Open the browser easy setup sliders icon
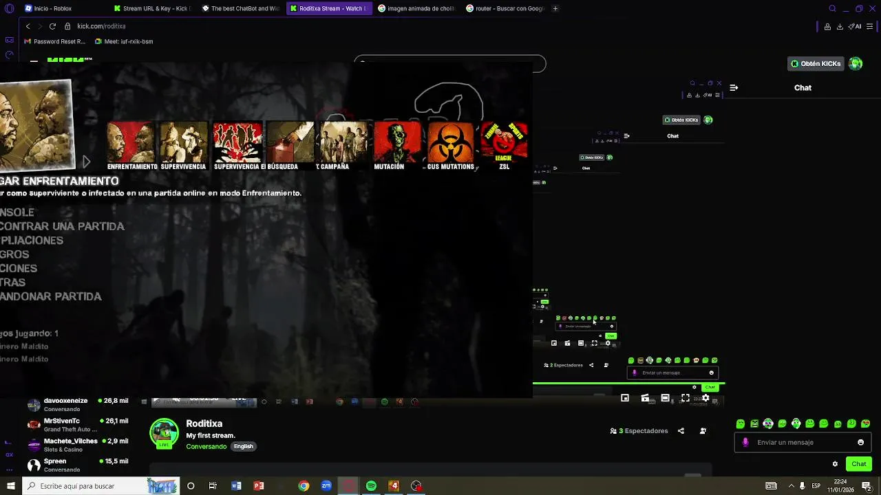This screenshot has height=495, width=881. click(x=870, y=26)
